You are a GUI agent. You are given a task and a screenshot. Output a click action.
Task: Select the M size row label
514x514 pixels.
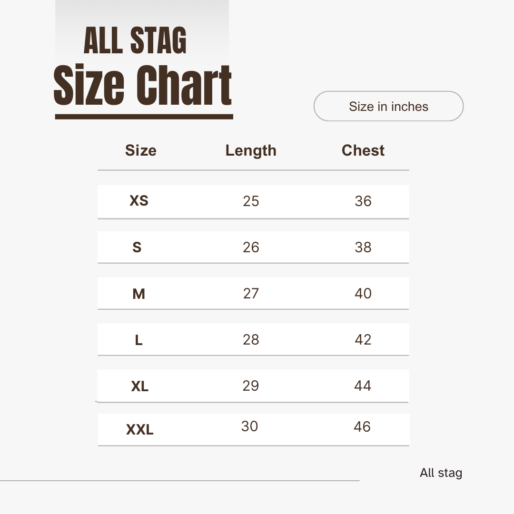(138, 294)
